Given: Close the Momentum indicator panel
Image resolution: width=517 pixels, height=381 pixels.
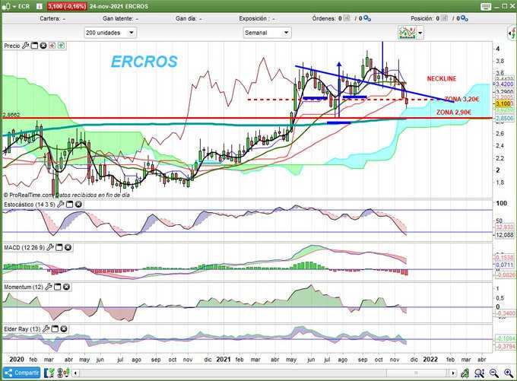Looking at the screenshot, I should click(66, 287).
